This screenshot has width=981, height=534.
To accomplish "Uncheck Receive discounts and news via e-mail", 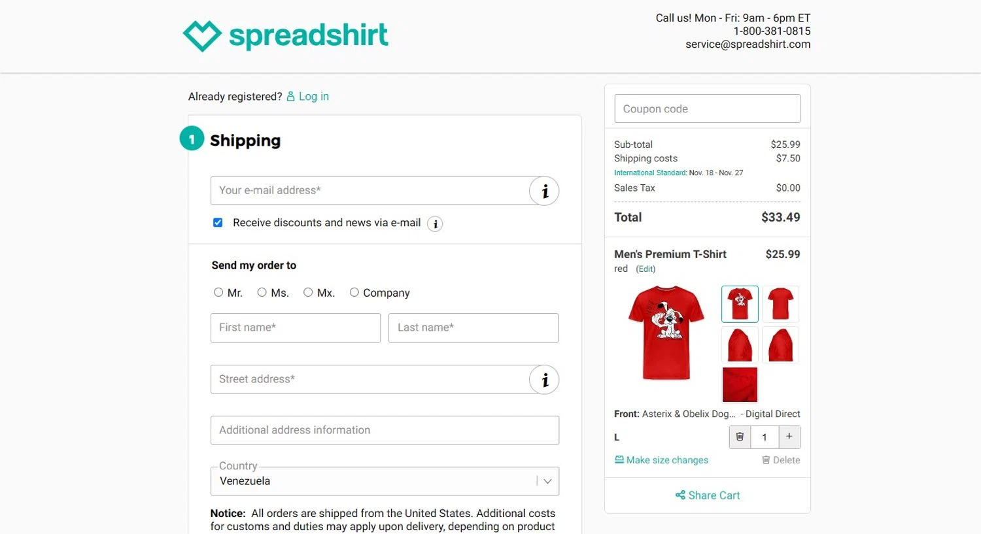I will tap(218, 223).
